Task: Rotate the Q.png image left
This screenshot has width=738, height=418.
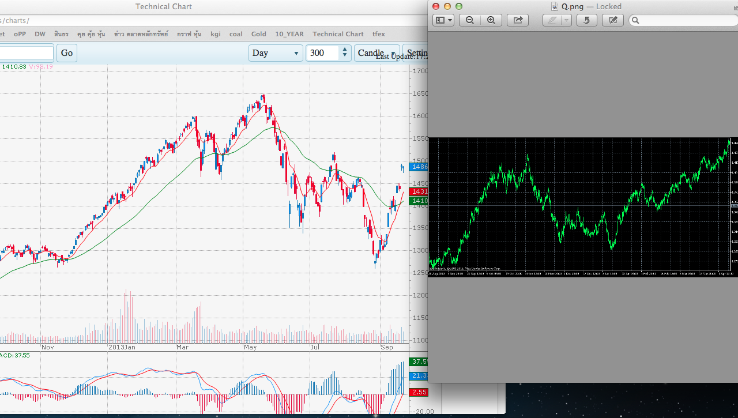Action: pos(587,20)
